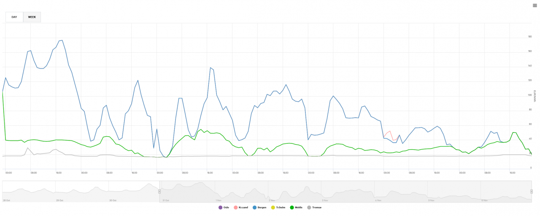Click the gray Tromsø legend dot

(x=309, y=208)
